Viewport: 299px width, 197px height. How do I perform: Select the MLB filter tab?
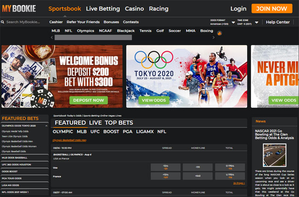pyautogui.click(x=81, y=132)
